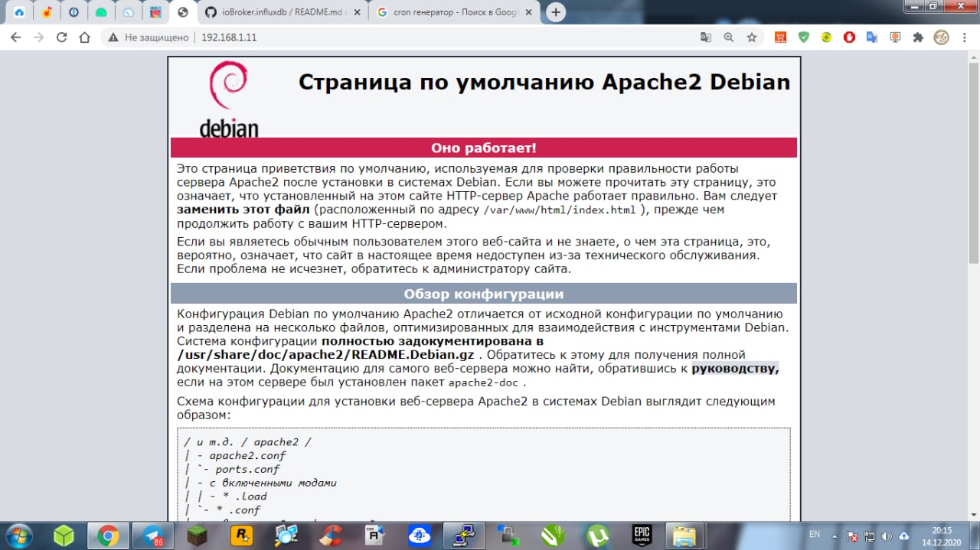Open File Explorer folder in taskbar
The image size is (980, 550).
(685, 535)
